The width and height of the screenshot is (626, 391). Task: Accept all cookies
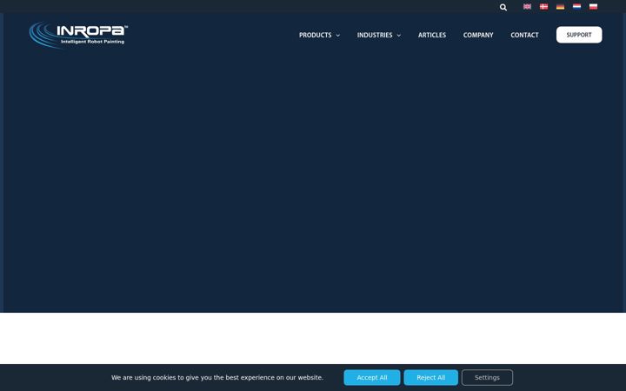372,377
